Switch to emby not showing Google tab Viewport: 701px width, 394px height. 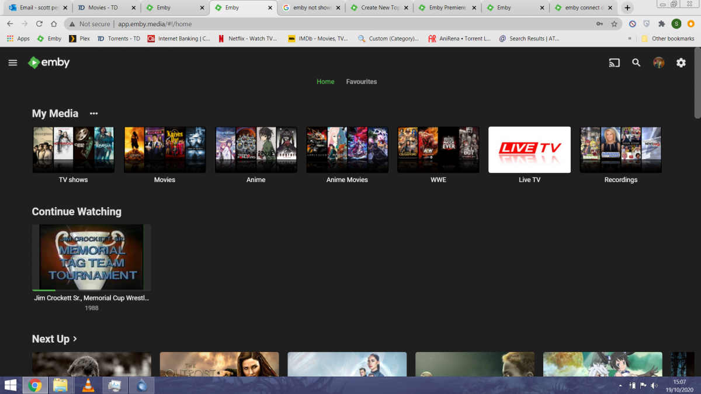click(x=311, y=8)
